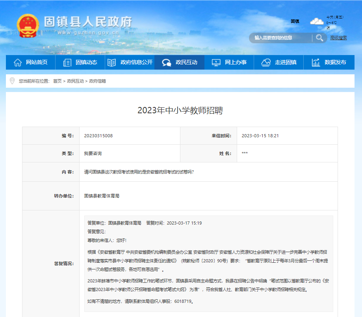Click 政府信箱 breadcrumb link
Image resolution: width=362 pixels, height=317 pixels.
point(97,81)
